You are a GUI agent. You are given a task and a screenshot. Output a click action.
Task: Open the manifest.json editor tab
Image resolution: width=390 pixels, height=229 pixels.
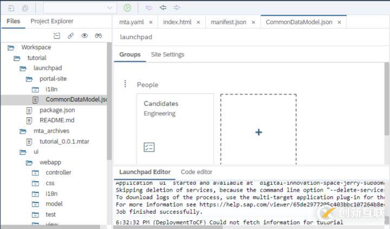229,22
